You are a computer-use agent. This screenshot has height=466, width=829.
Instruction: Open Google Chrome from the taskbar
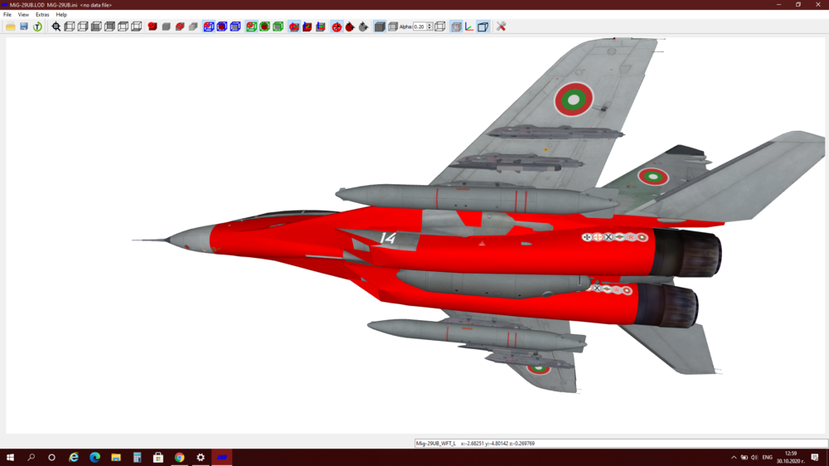point(179,458)
